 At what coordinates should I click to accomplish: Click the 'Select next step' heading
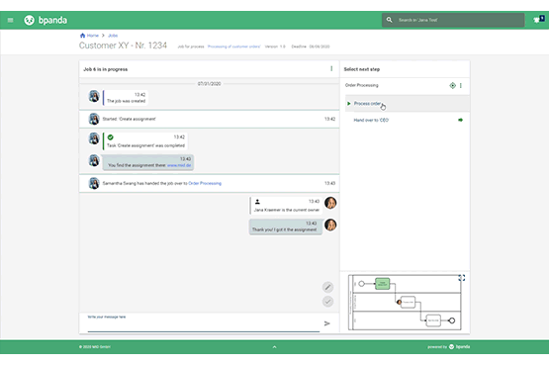(362, 69)
